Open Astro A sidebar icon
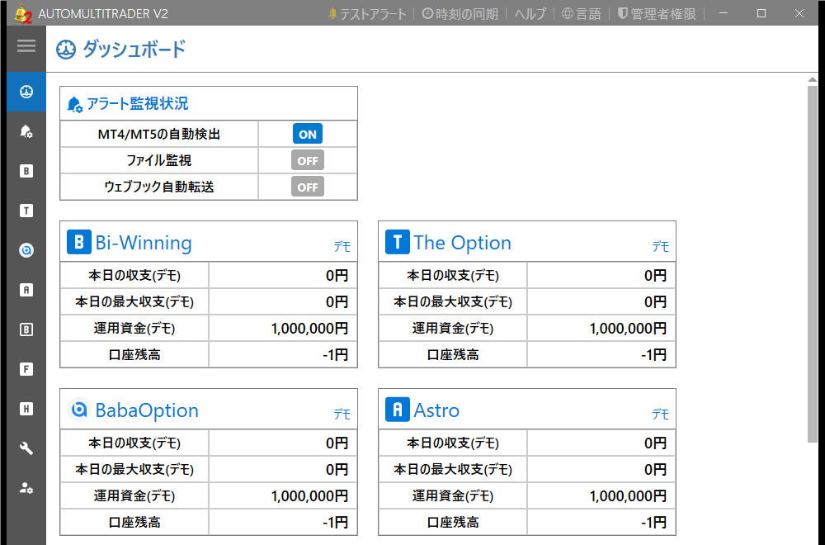Screen dimensions: 825x545 [26, 290]
